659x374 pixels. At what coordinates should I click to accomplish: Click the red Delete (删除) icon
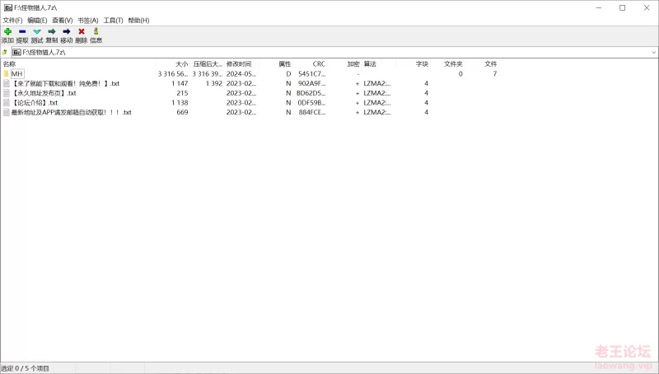[82, 31]
